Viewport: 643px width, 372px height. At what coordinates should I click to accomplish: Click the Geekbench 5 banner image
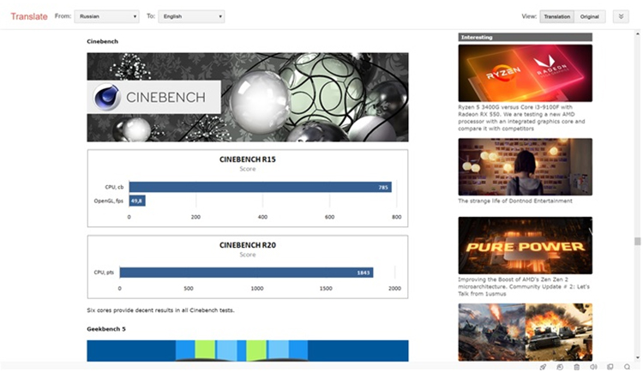coord(248,351)
